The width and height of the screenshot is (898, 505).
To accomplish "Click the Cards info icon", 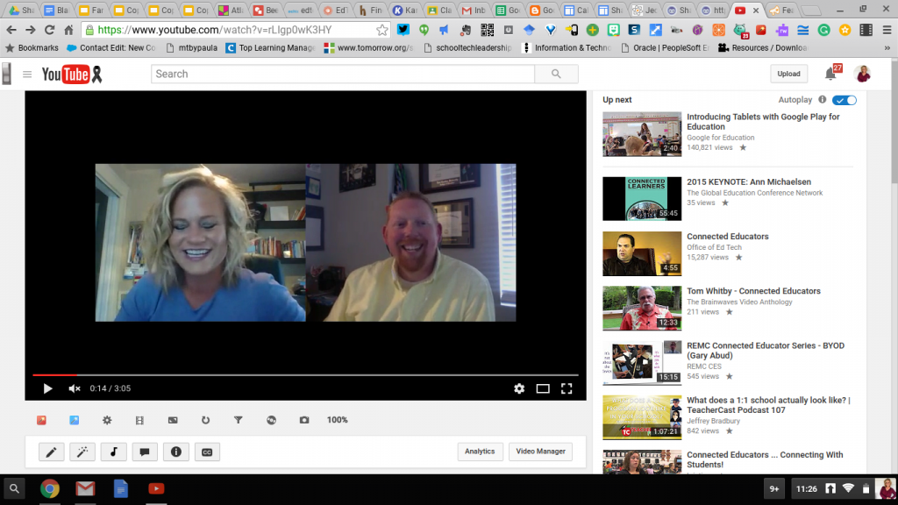I will [x=176, y=452].
